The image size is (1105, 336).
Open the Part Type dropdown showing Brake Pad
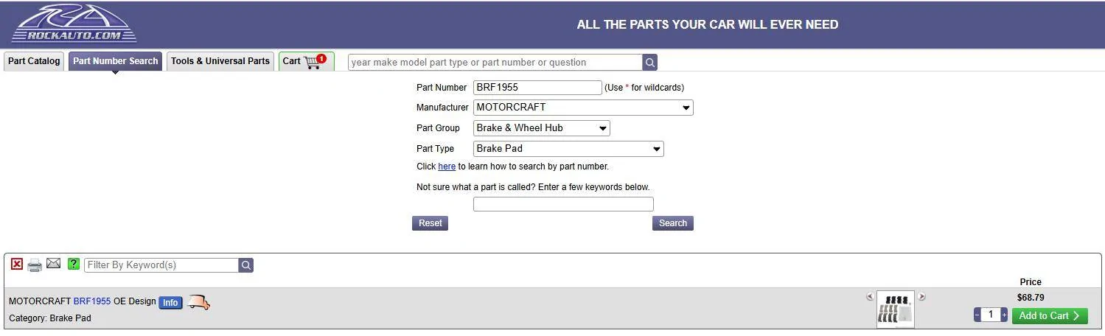pyautogui.click(x=568, y=149)
